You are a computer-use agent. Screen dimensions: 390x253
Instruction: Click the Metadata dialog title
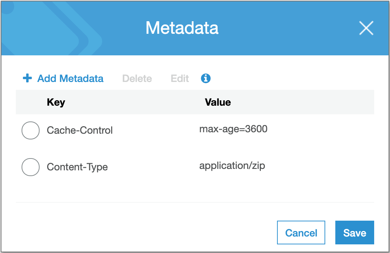pyautogui.click(x=182, y=28)
